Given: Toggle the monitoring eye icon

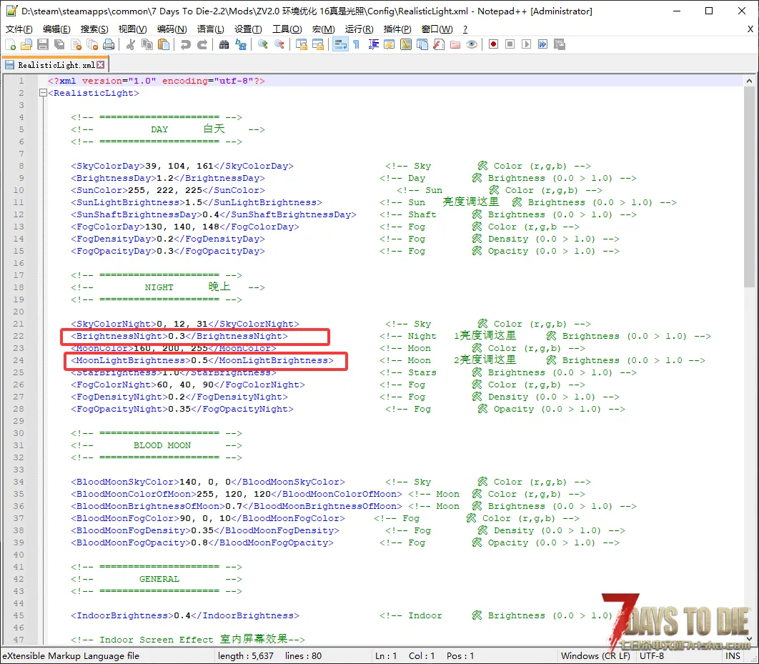Looking at the screenshot, I should (x=471, y=44).
